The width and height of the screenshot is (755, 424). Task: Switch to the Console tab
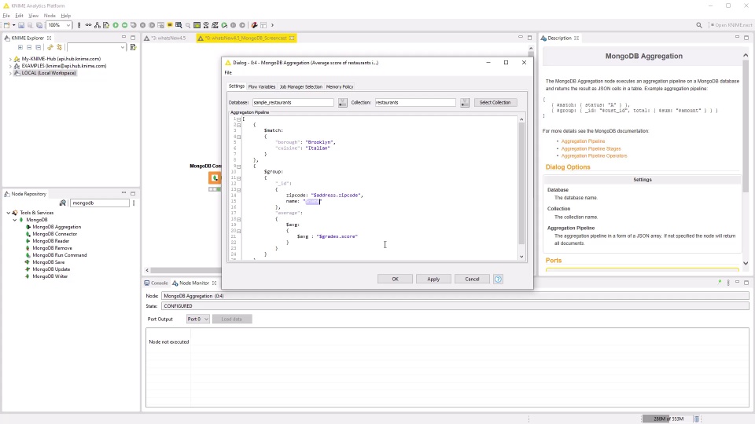pos(156,283)
